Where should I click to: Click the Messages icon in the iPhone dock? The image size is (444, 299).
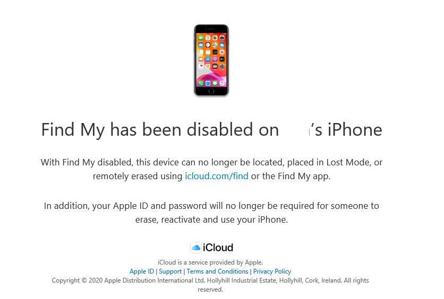point(215,83)
